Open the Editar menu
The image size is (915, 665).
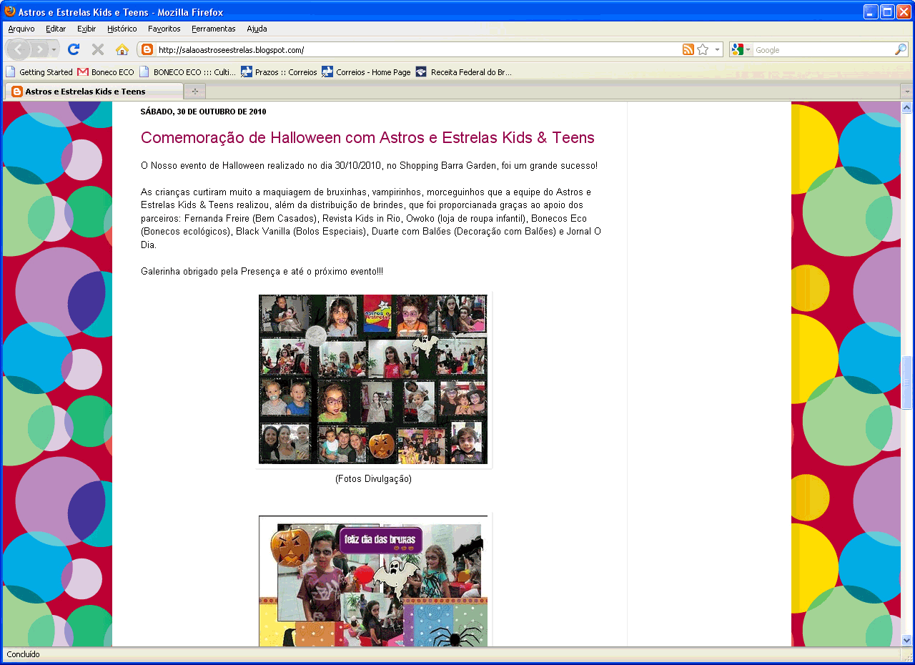pyautogui.click(x=56, y=29)
